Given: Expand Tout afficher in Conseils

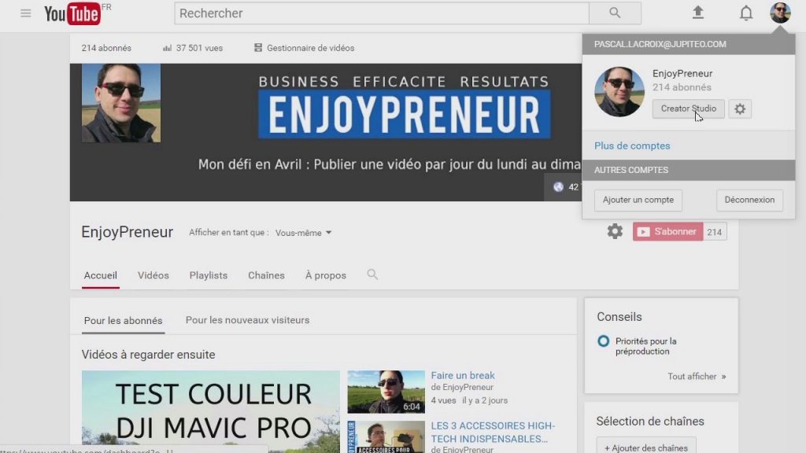Looking at the screenshot, I should point(697,377).
